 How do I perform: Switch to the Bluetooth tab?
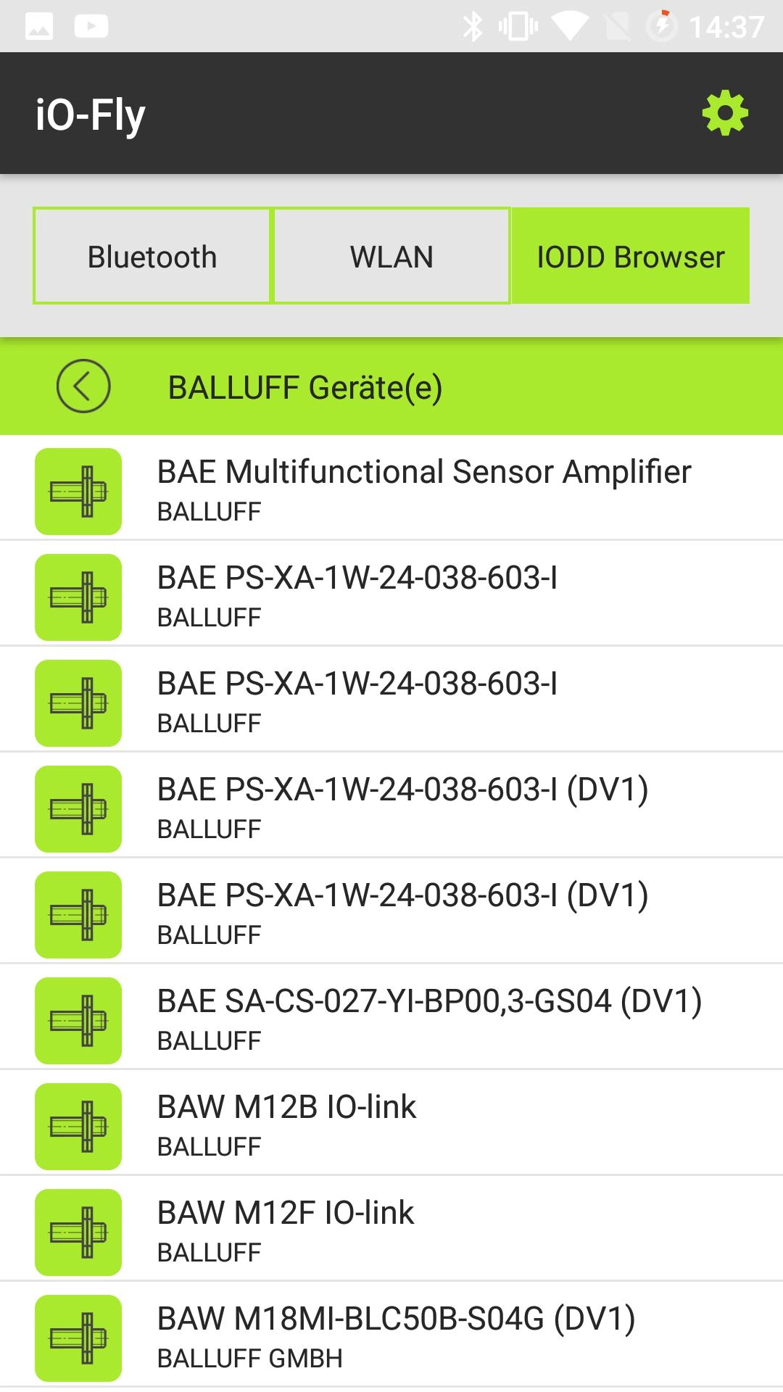pyautogui.click(x=152, y=256)
